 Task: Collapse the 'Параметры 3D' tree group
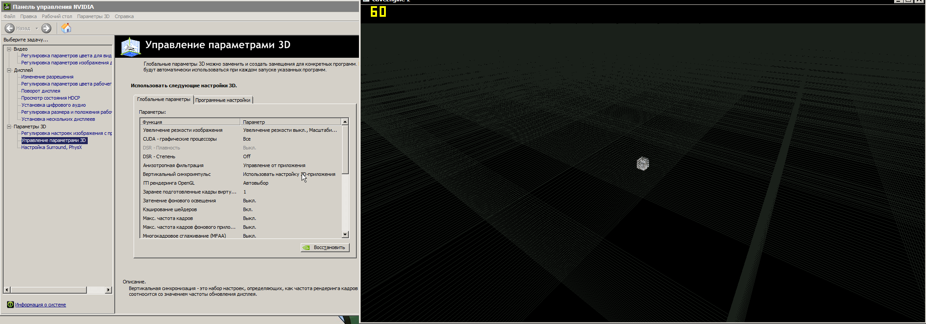[9, 127]
